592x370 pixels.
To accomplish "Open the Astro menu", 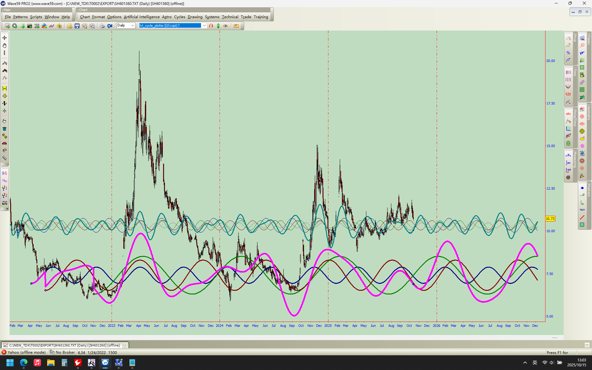I will 166,17.
